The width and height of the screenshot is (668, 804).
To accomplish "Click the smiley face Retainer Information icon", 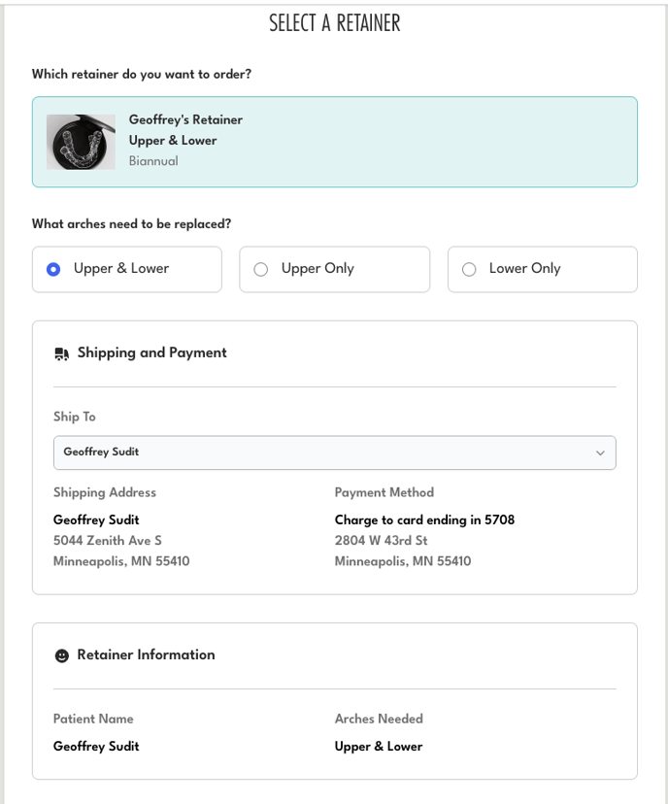I will pos(61,655).
